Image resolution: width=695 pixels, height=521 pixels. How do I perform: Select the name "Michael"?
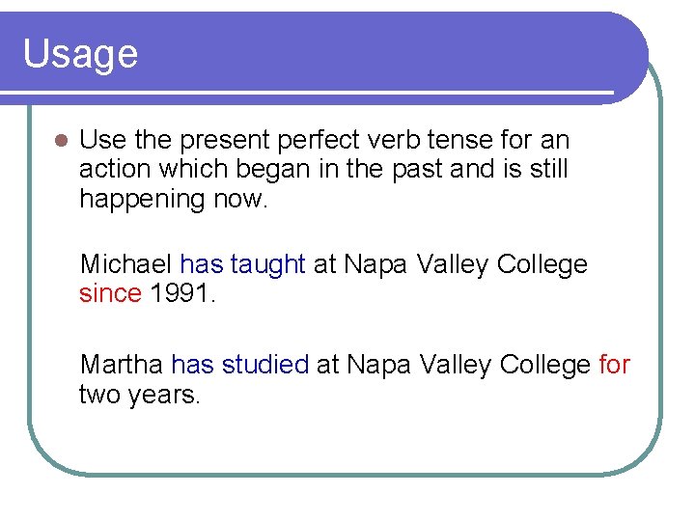[125, 264]
